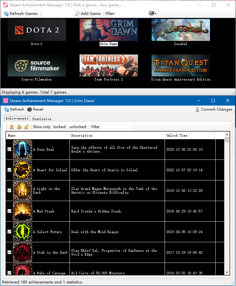Click the A Wake of Carnage achievement name
This screenshot has height=286, width=236.
click(49, 273)
